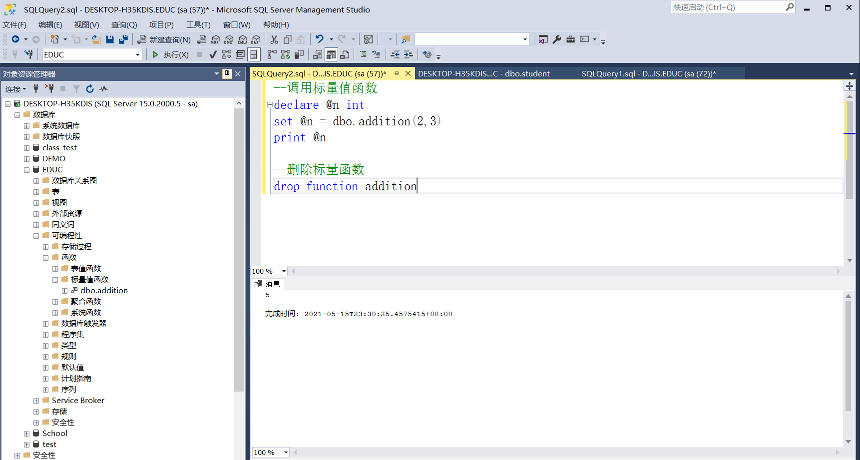Image resolution: width=860 pixels, height=460 pixels.
Task: Refresh the Object Explorer tree
Action: [x=90, y=88]
